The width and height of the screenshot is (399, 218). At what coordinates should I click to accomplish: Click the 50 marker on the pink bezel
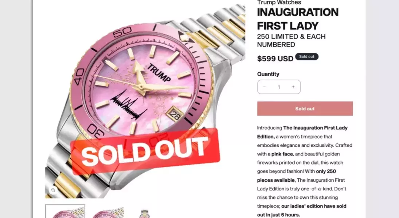pyautogui.click(x=122, y=32)
